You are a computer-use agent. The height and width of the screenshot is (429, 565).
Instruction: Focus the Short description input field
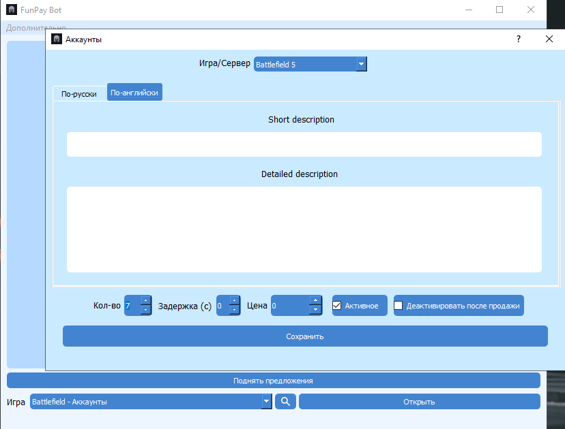tap(304, 144)
